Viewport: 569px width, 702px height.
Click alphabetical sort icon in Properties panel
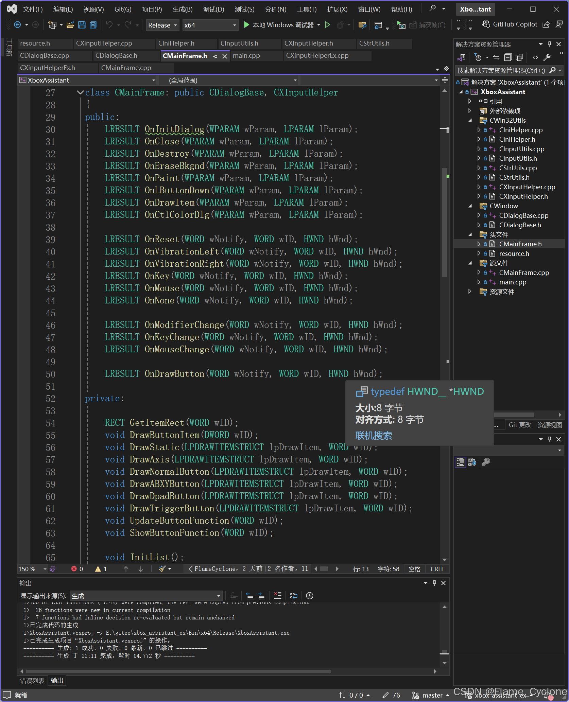(x=472, y=462)
